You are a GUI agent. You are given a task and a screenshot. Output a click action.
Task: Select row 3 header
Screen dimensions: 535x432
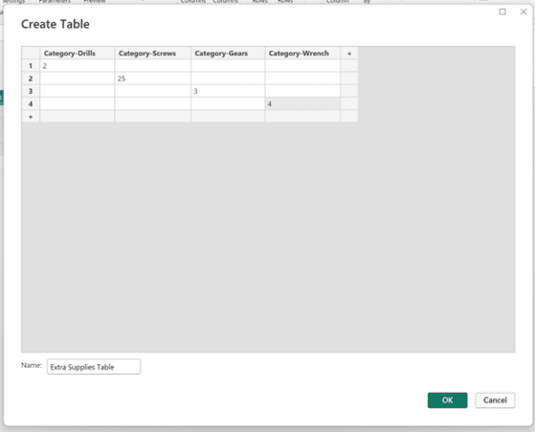point(30,91)
